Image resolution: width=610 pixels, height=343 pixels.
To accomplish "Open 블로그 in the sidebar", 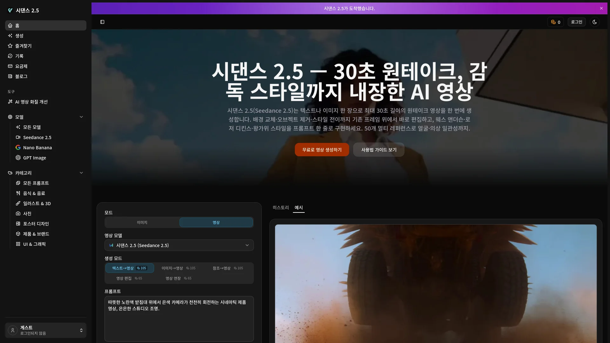I will point(46,76).
